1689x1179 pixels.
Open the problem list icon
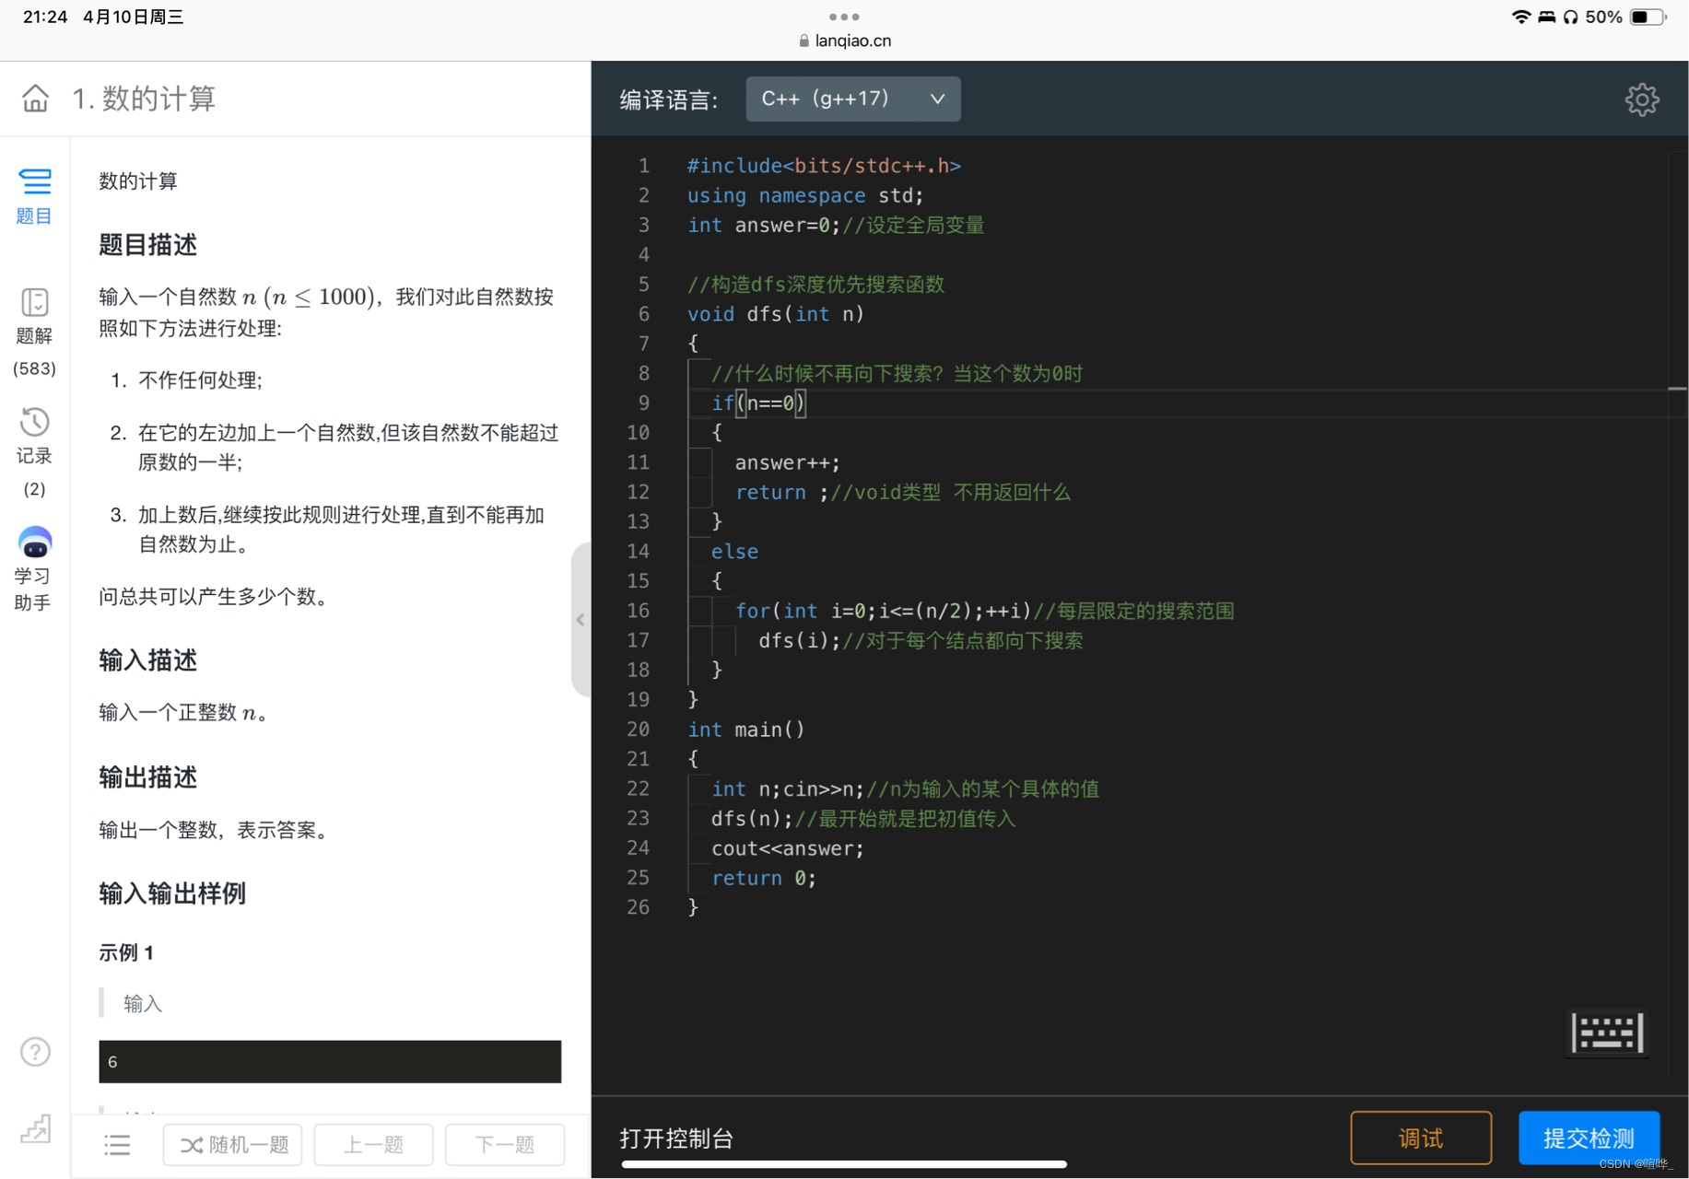point(117,1145)
